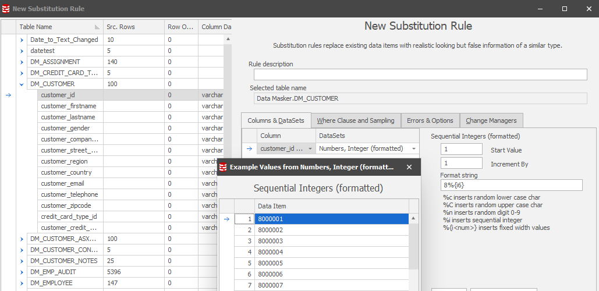Close the Example Values popup window

pos(409,168)
